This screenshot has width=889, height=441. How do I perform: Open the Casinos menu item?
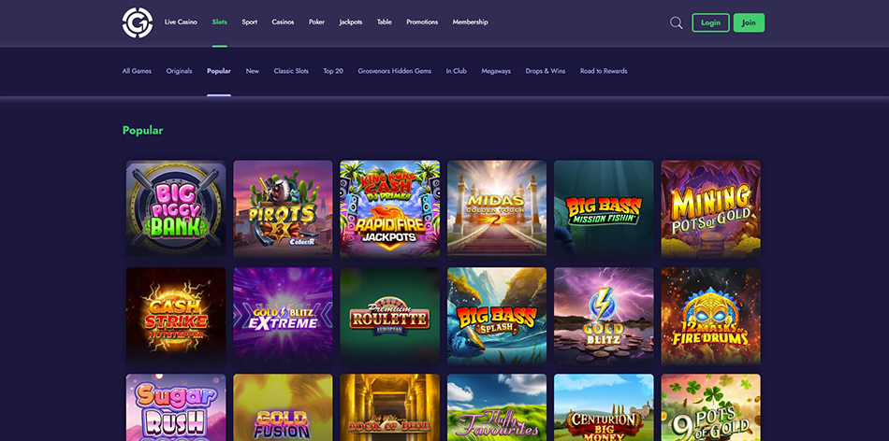point(283,22)
